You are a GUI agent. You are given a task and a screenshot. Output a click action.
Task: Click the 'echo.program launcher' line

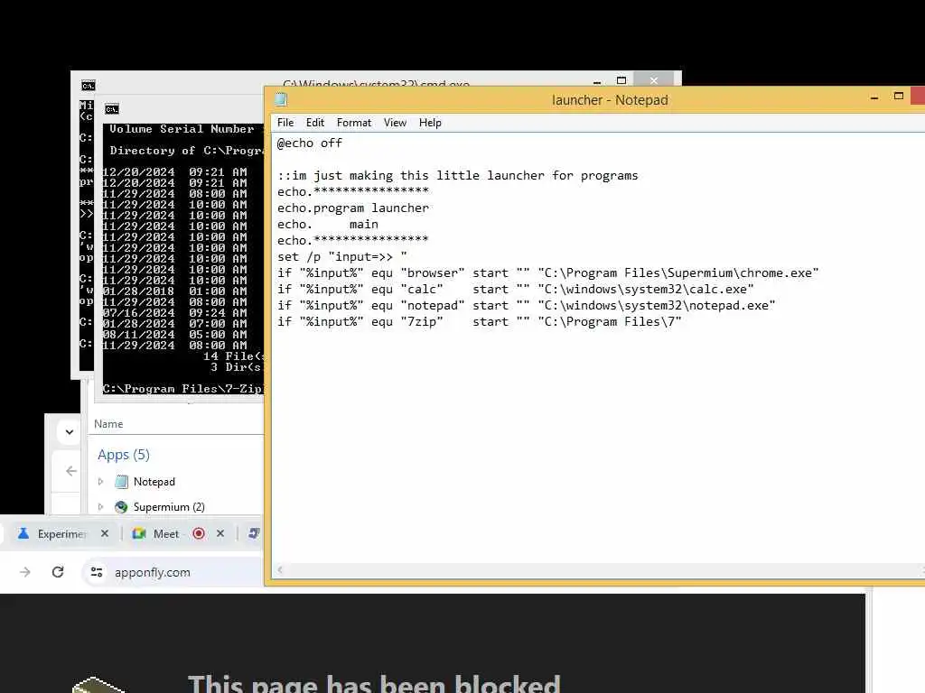click(x=353, y=208)
